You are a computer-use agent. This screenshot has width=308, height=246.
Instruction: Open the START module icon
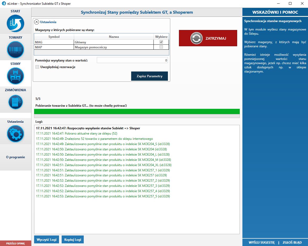[x=15, y=24]
